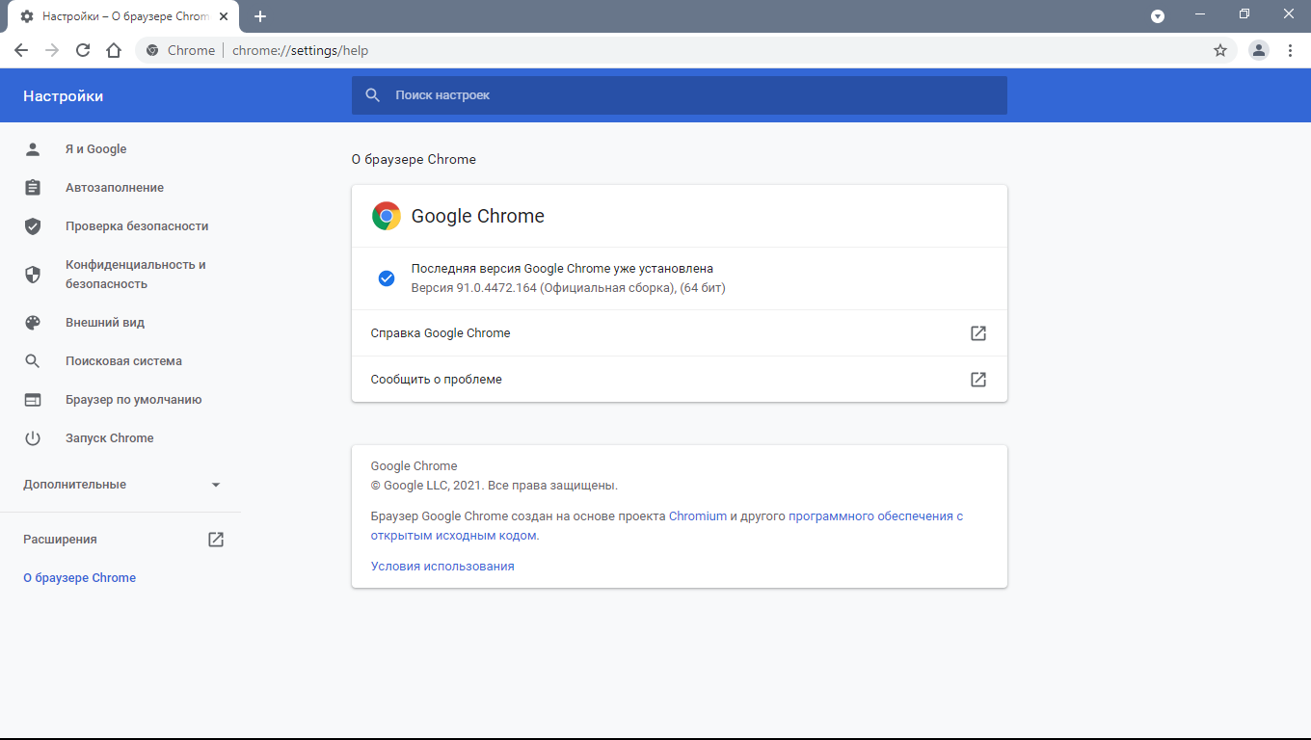
Task: Open the Chromium project link
Action: (x=698, y=516)
